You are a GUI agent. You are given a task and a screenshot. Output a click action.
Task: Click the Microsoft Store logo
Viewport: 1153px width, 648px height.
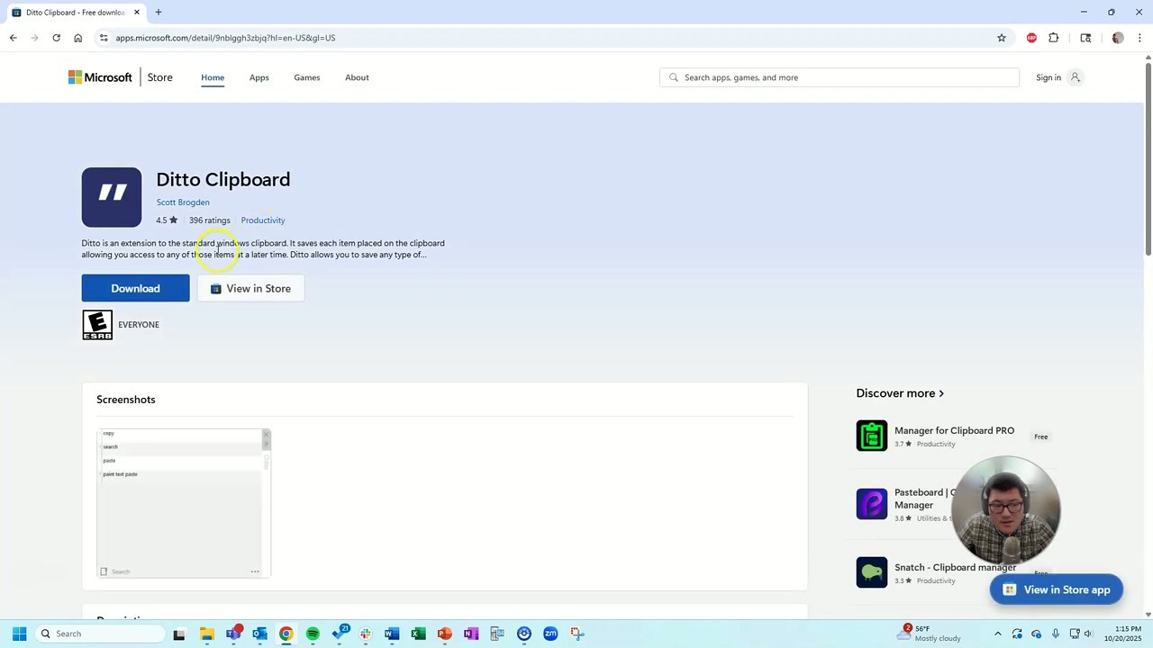99,76
